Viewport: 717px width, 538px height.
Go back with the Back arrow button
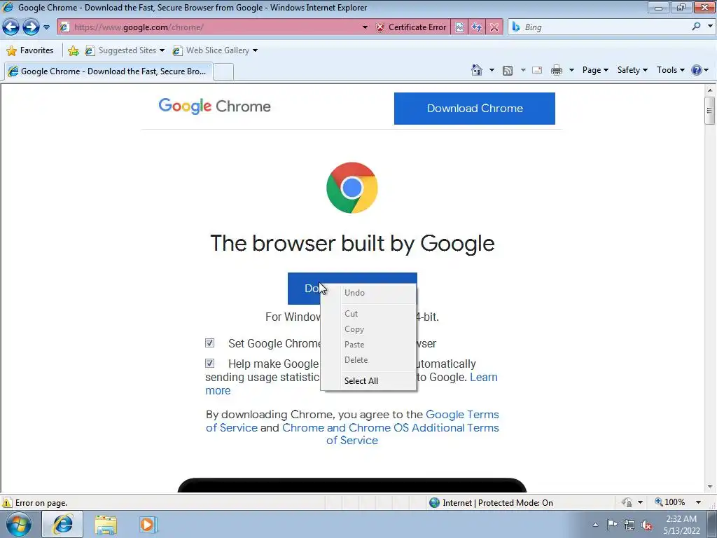pyautogui.click(x=11, y=27)
